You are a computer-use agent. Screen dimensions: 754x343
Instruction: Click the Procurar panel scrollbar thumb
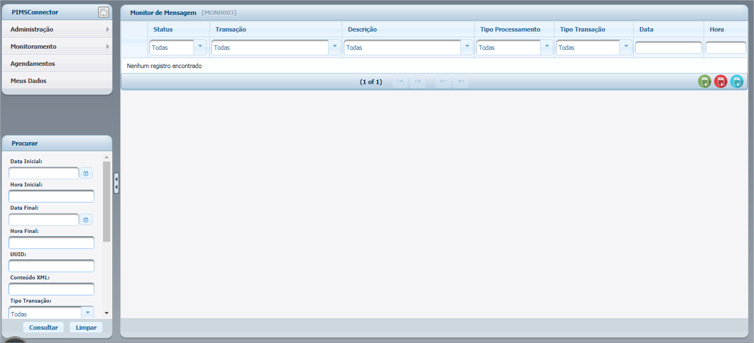[106, 201]
